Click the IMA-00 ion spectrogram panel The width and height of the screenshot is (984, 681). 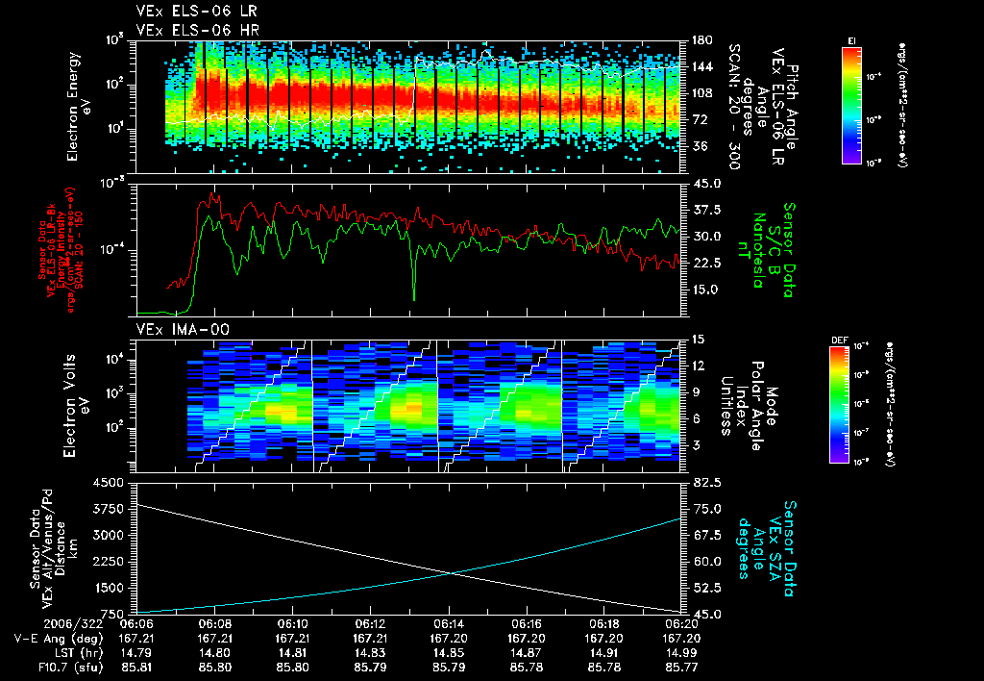click(408, 406)
